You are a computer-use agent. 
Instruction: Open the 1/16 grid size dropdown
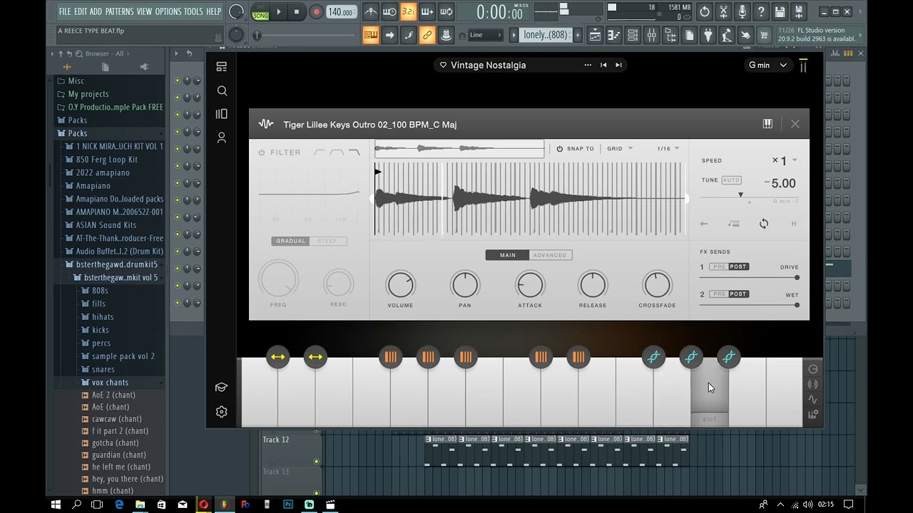(668, 148)
